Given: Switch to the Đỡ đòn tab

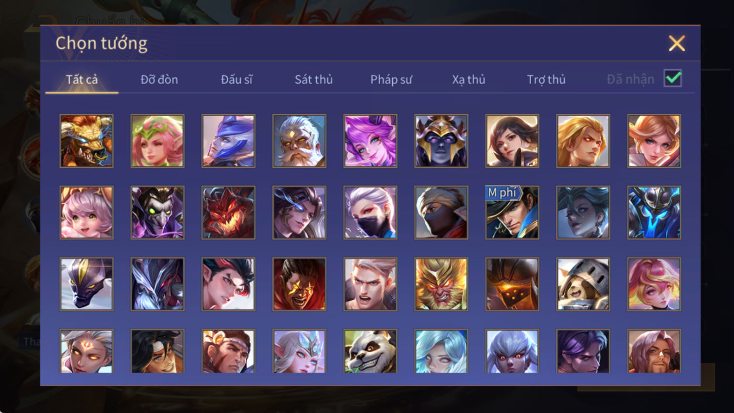Looking at the screenshot, I should pos(159,79).
